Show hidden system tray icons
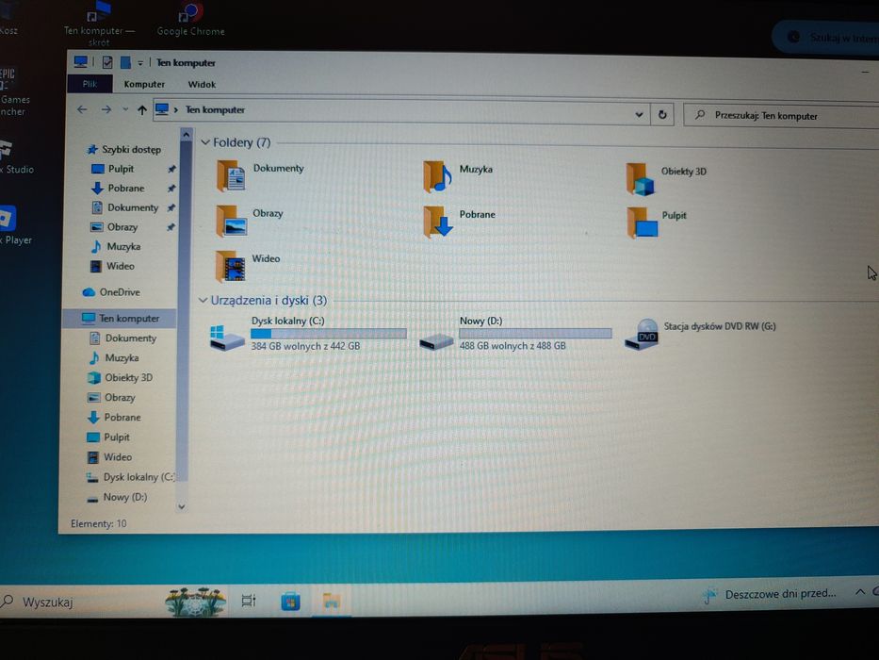The width and height of the screenshot is (879, 660). 860,592
